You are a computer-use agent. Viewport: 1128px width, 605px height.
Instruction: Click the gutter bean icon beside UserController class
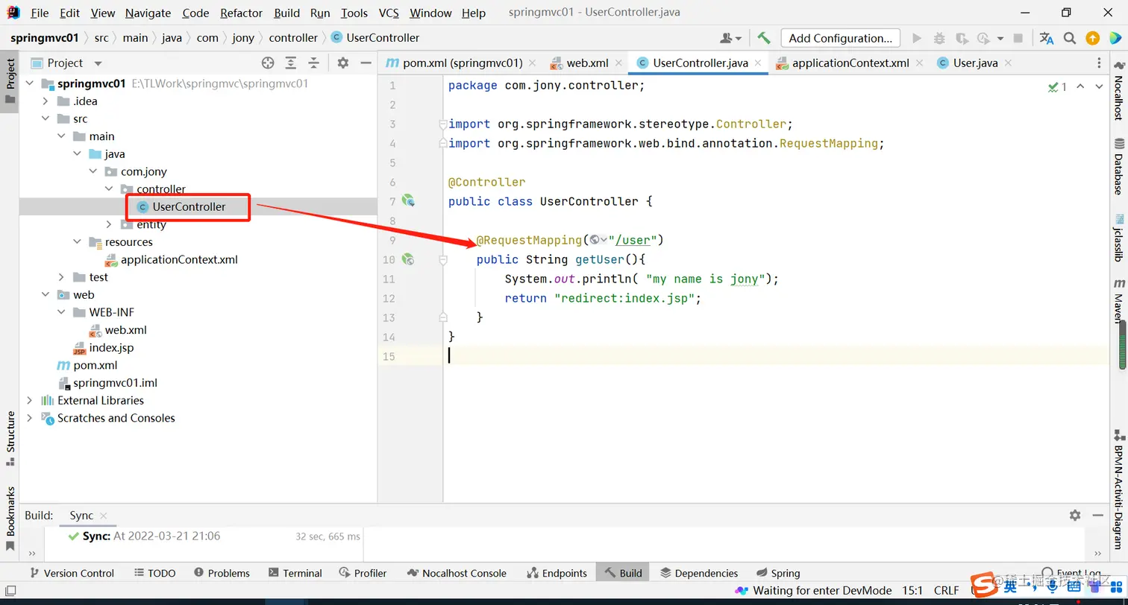pos(408,200)
